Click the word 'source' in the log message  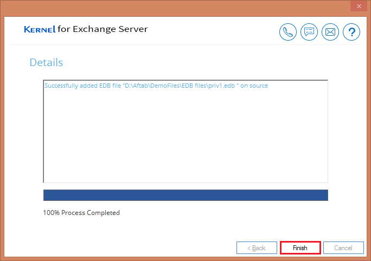point(258,86)
